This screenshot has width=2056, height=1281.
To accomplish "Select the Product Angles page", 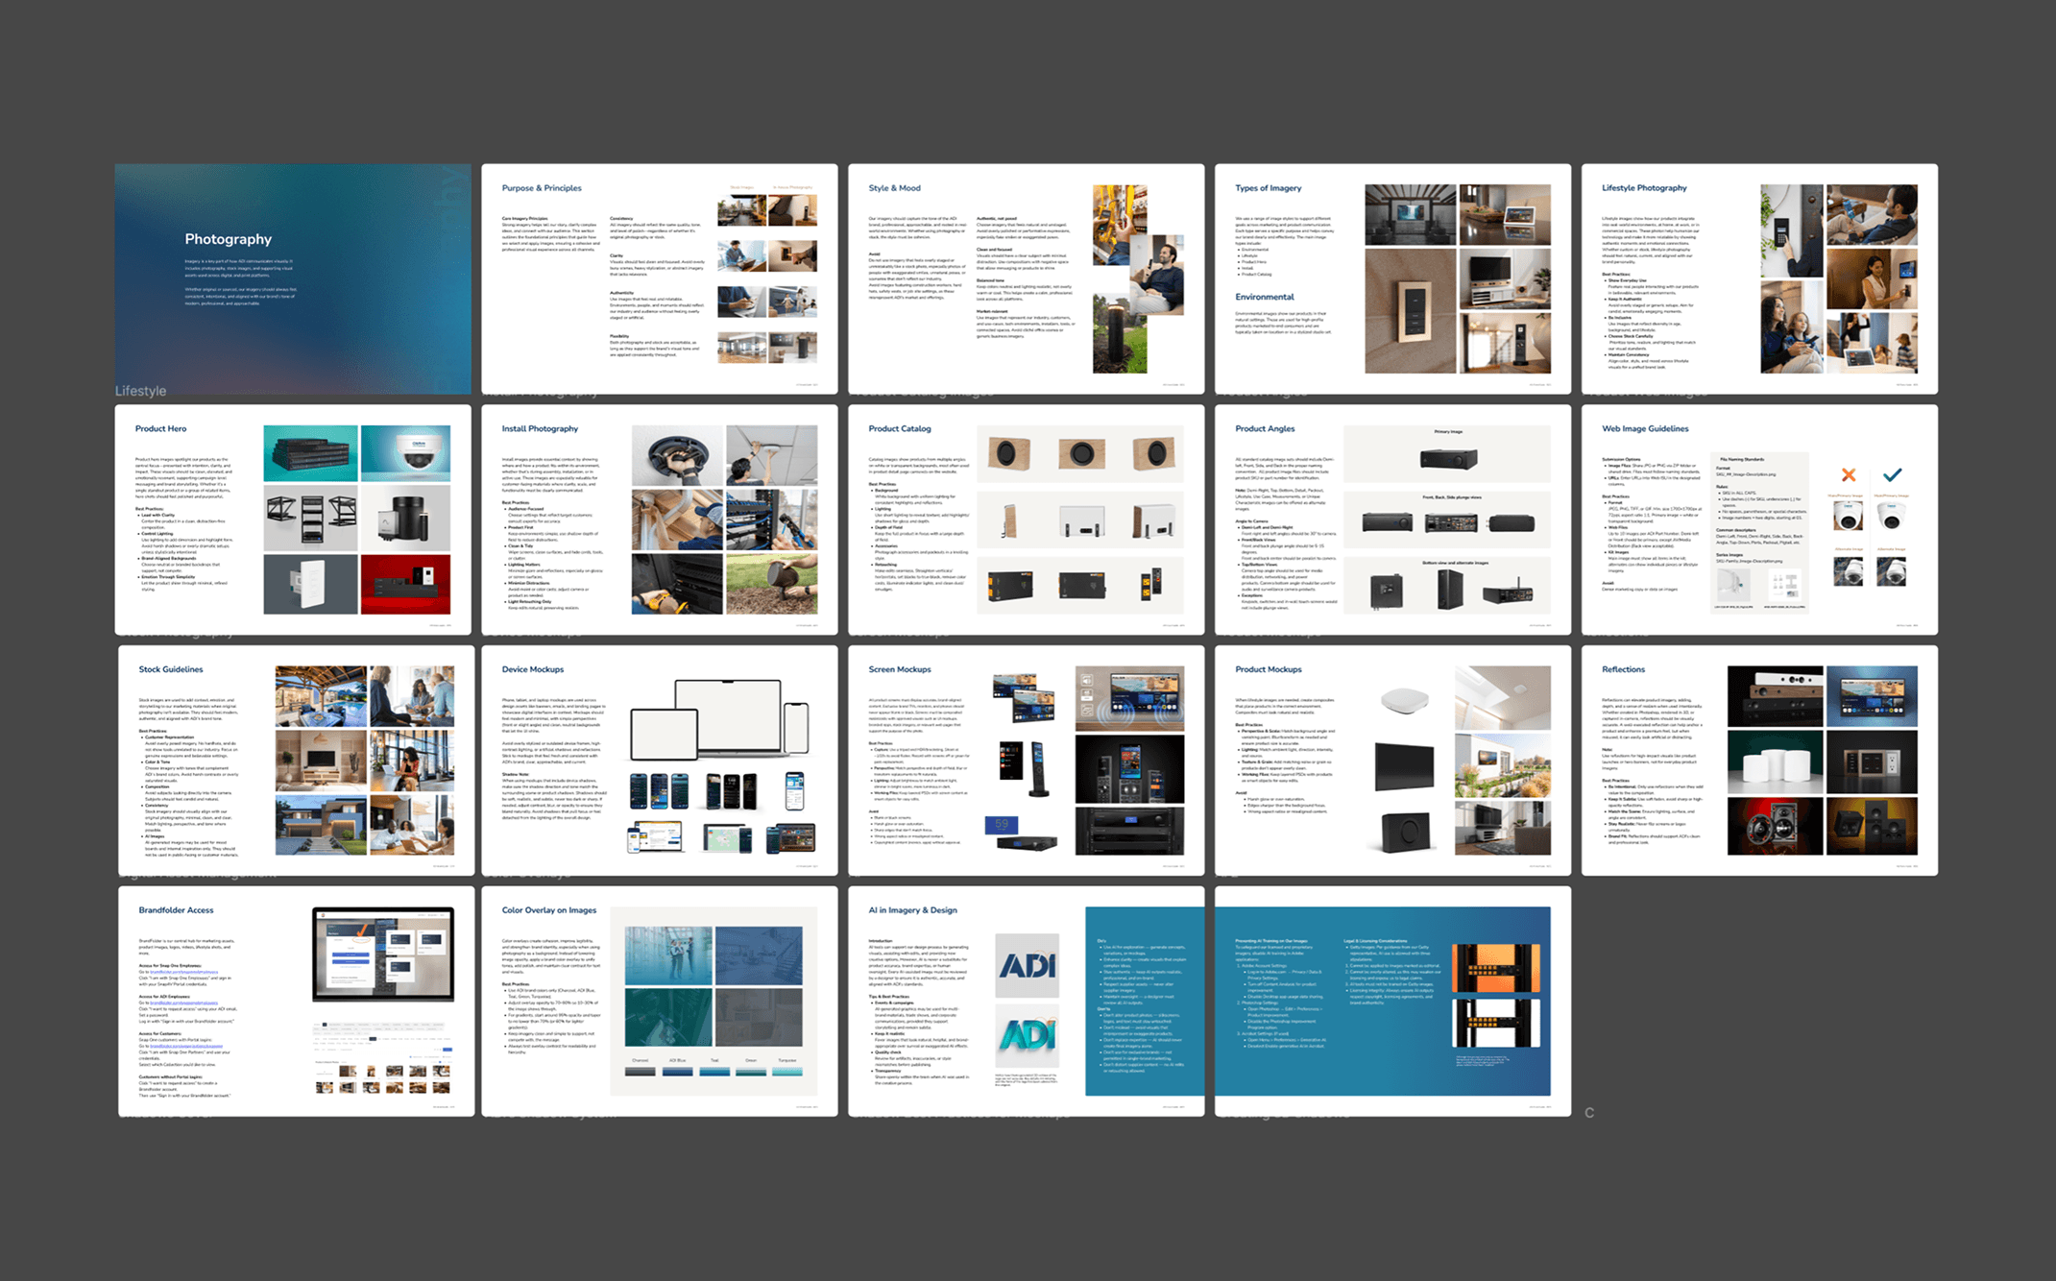I will tap(1392, 520).
